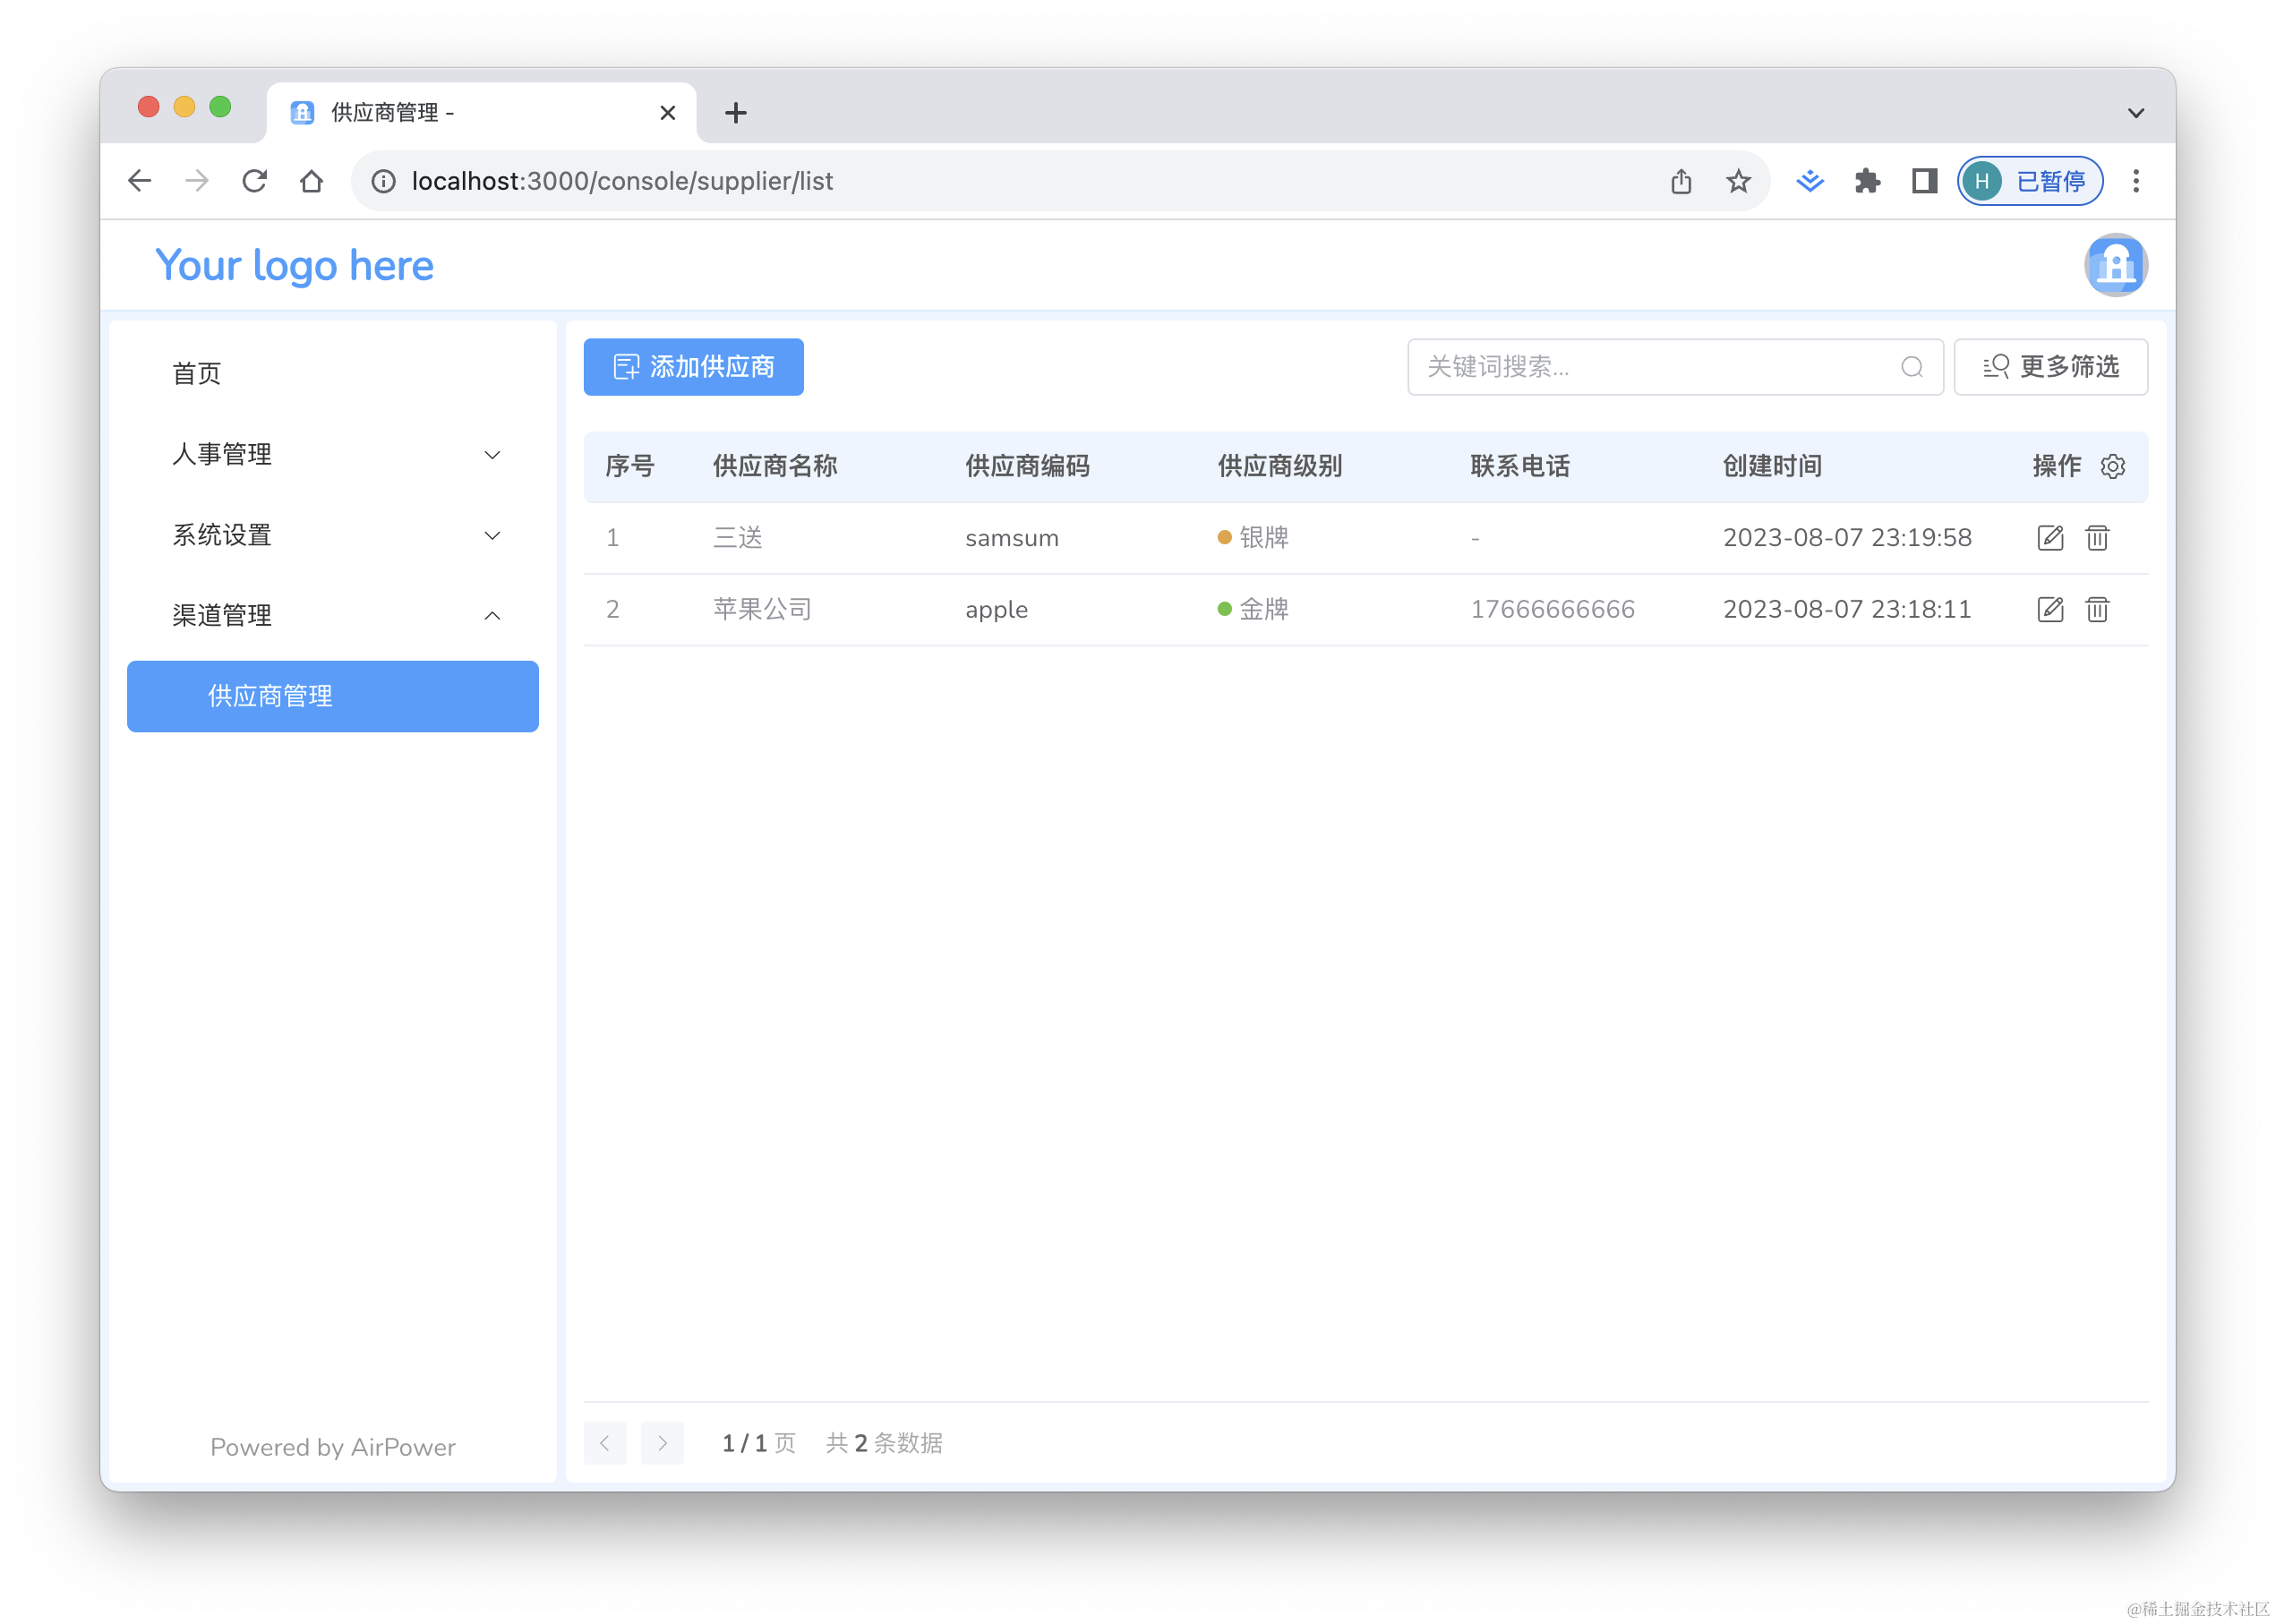Open table column settings gear icon
This screenshot has width=2276, height=1624.
click(2112, 467)
